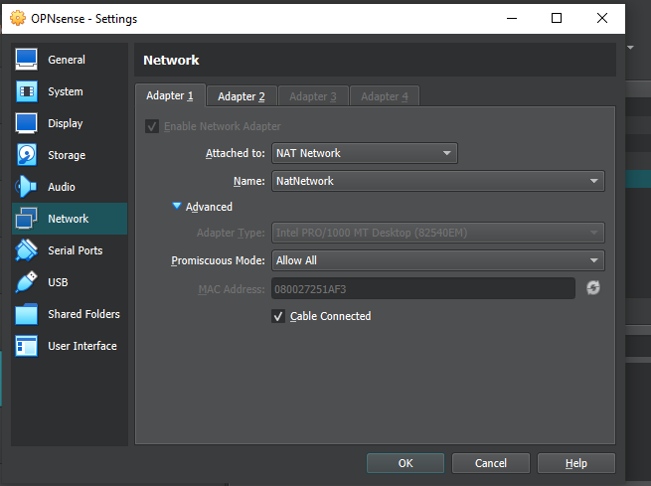
Task: Open the General settings icon
Action: [27, 60]
